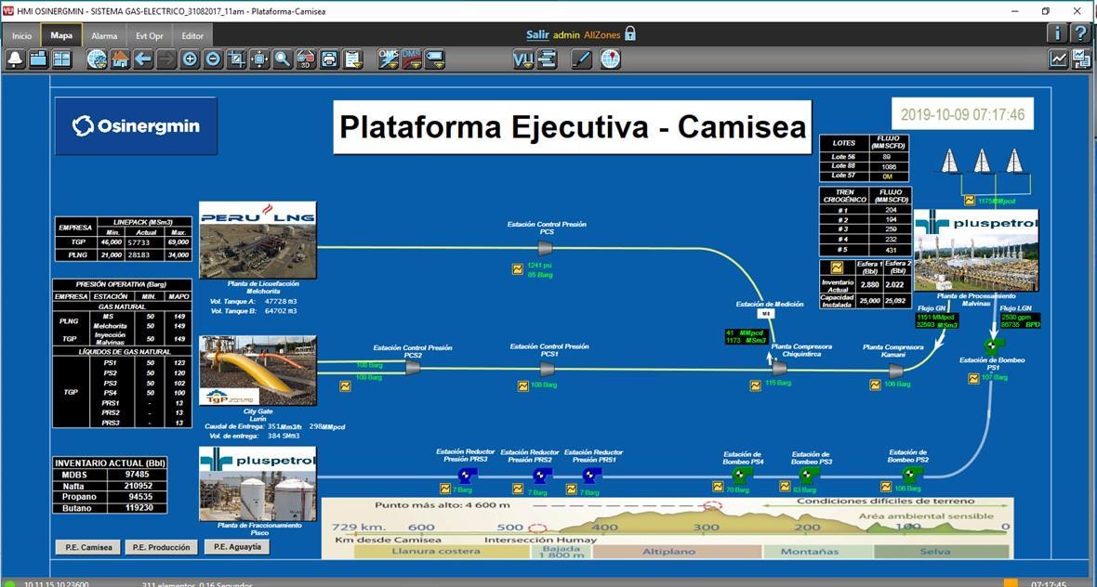The height and width of the screenshot is (587, 1097).
Task: Click the Planta Compresora Chiquintirca symbol
Action: point(779,368)
